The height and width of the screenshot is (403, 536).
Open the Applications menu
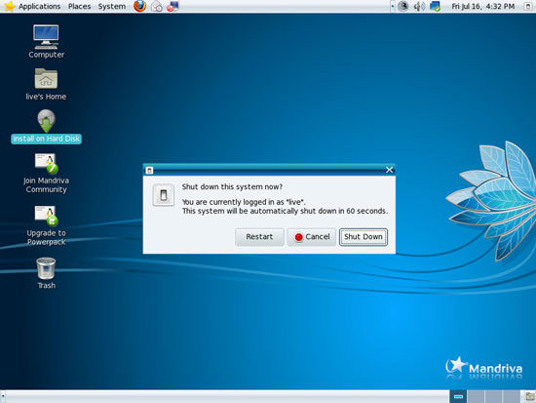pyautogui.click(x=39, y=6)
